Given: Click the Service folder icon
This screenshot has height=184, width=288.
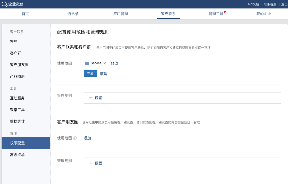Looking at the screenshot, I should [87, 63].
